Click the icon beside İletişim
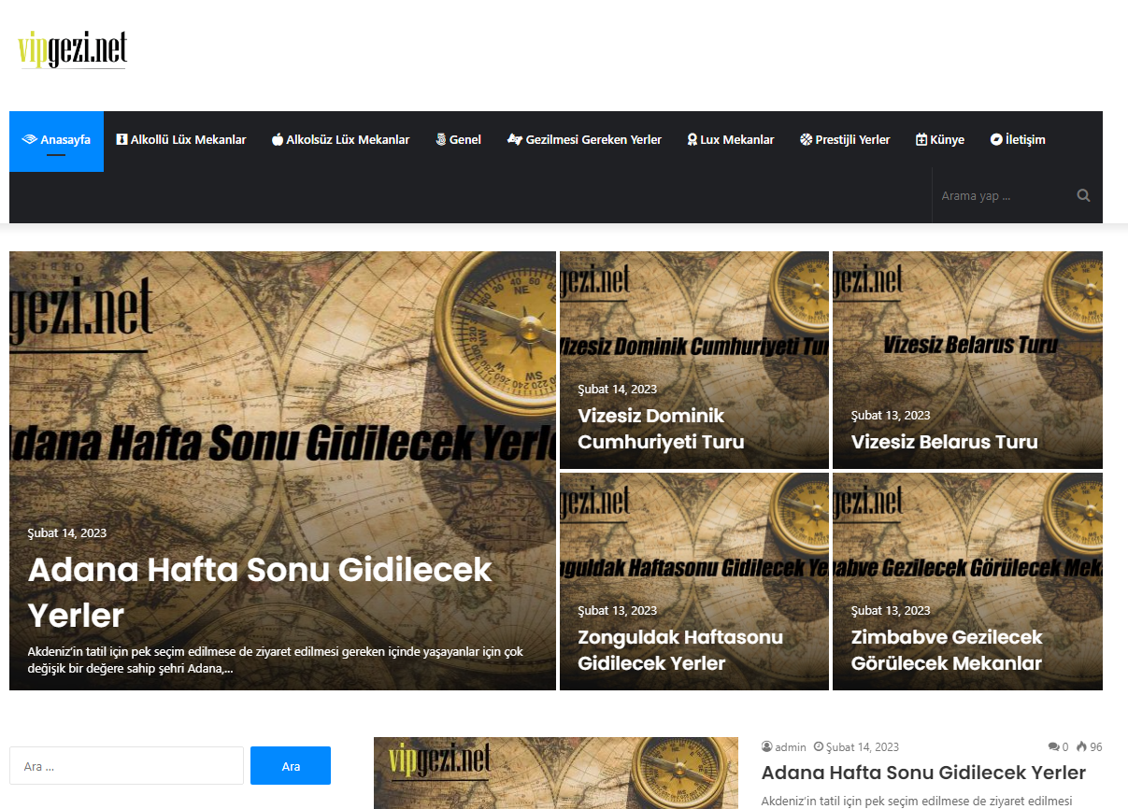1128x809 pixels. (x=996, y=140)
